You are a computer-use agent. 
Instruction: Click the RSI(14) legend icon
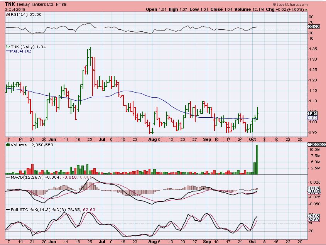[7, 14]
